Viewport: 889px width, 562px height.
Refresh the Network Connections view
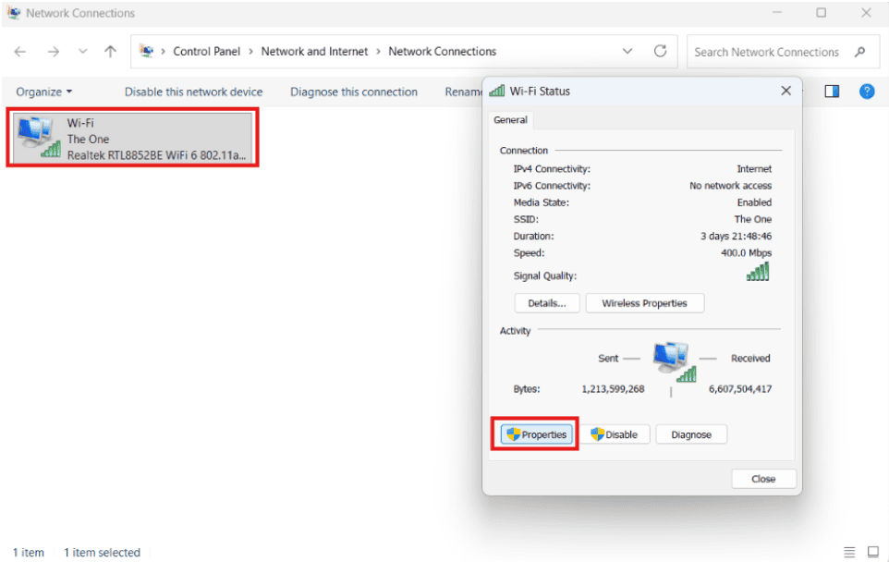click(x=661, y=51)
